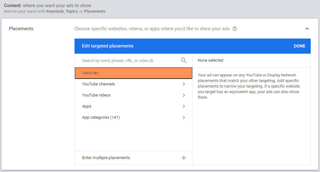This screenshot has height=172, width=320.
Task: Expand the YouTube videos chevron
Action: [184, 95]
